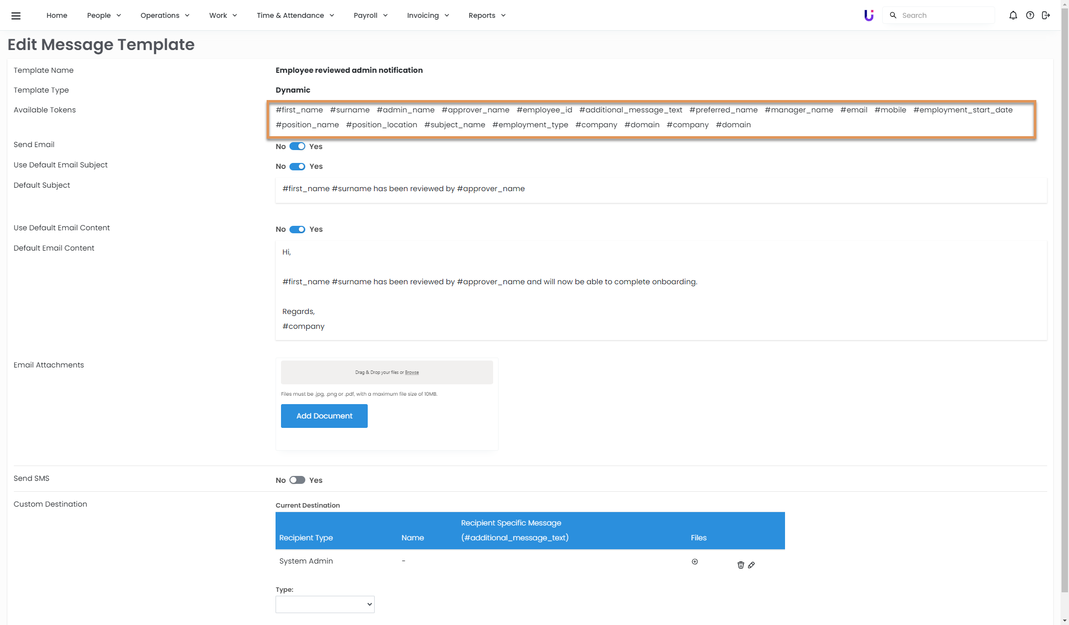
Task: Expand the Payroll menu
Action: 370,15
